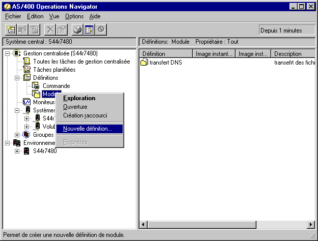Viewport: 318px width, 241px height.
Task: Select the transfert DNS list entry
Action: (x=165, y=63)
